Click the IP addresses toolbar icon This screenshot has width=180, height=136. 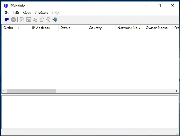7,20
